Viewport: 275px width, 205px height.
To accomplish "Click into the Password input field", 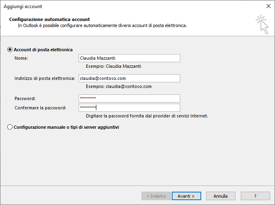I will pyautogui.click(x=129, y=98).
